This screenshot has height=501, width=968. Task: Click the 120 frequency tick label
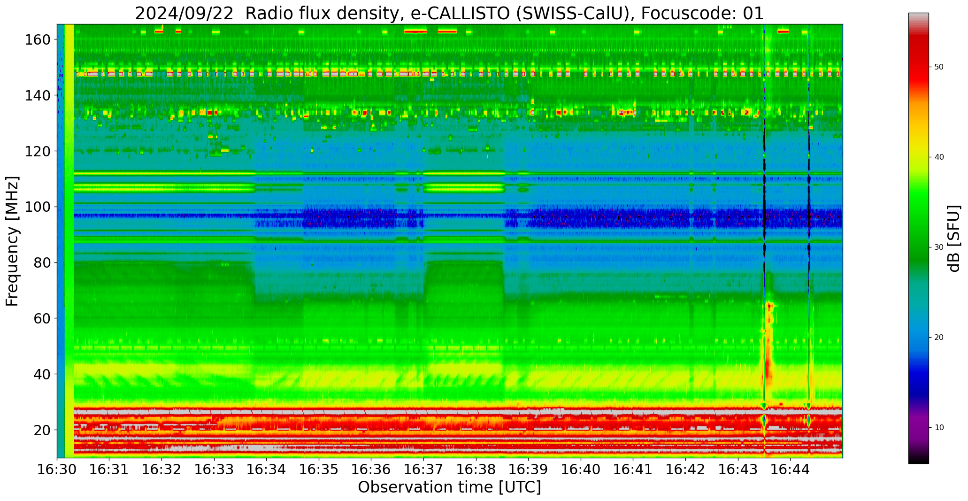[x=38, y=151]
